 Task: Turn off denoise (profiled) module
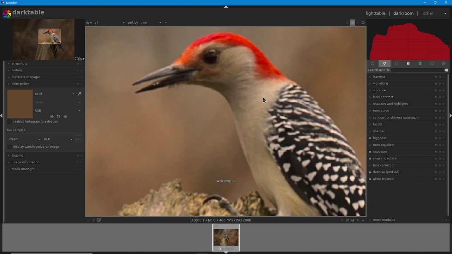coord(370,172)
